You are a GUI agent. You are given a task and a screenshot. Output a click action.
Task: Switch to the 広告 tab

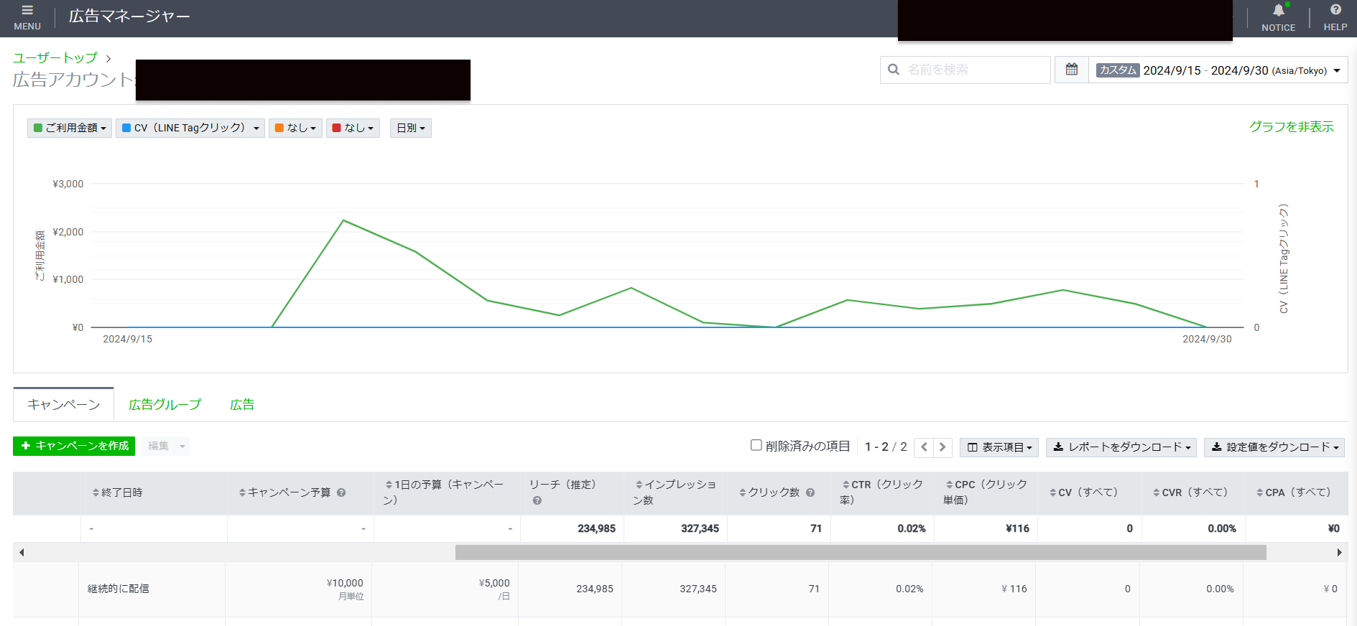[x=242, y=405]
